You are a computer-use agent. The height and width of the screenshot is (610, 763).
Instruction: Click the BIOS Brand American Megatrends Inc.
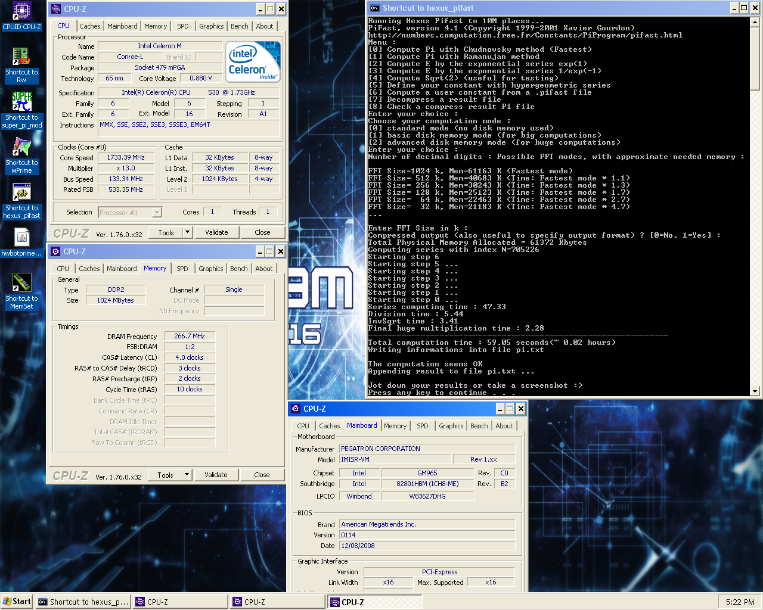click(427, 524)
